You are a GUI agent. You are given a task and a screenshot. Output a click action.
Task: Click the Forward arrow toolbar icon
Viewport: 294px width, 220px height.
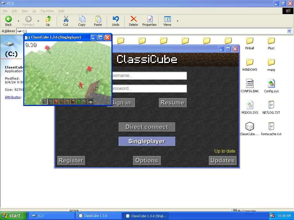28,19
